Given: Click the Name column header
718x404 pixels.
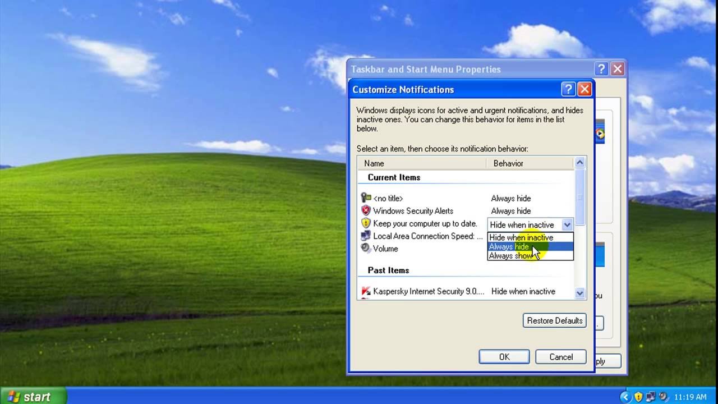Looking at the screenshot, I should (x=422, y=163).
